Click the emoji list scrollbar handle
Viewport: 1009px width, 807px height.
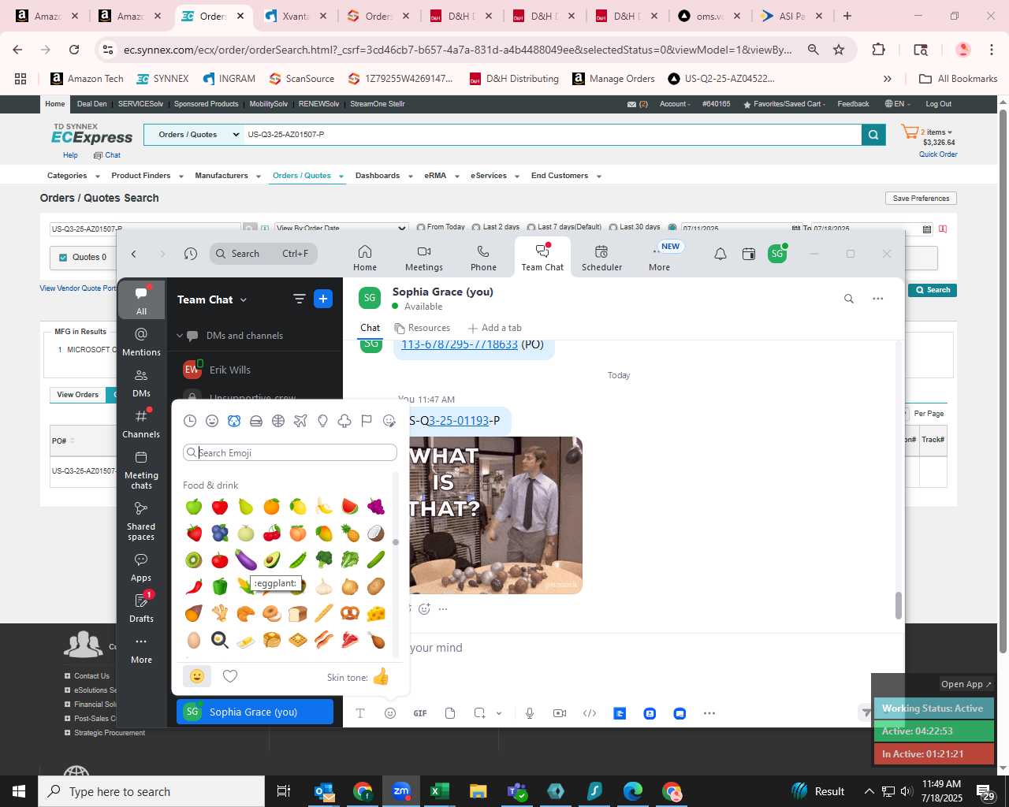(x=396, y=542)
